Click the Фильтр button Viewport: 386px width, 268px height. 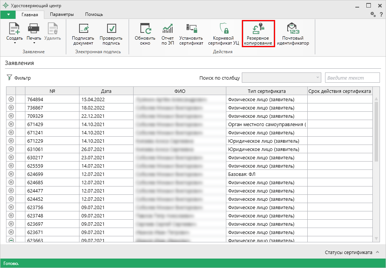(19, 78)
